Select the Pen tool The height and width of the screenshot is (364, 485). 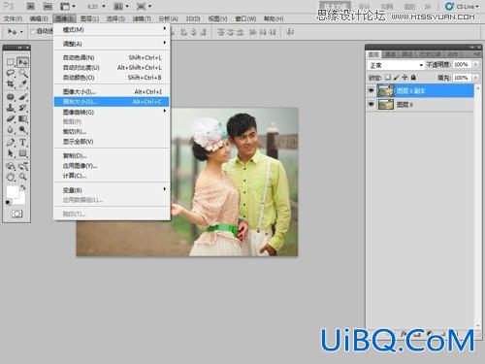[x=11, y=142]
